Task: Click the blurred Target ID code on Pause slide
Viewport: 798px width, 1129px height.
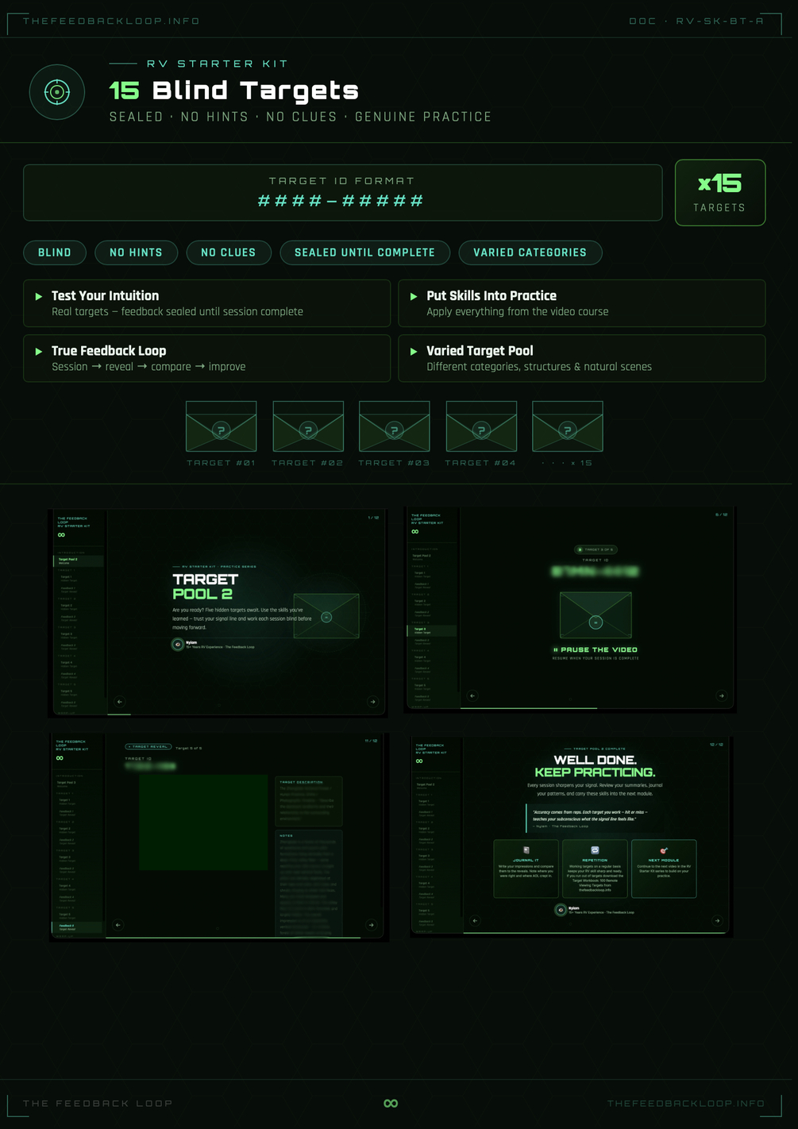Action: pyautogui.click(x=595, y=571)
